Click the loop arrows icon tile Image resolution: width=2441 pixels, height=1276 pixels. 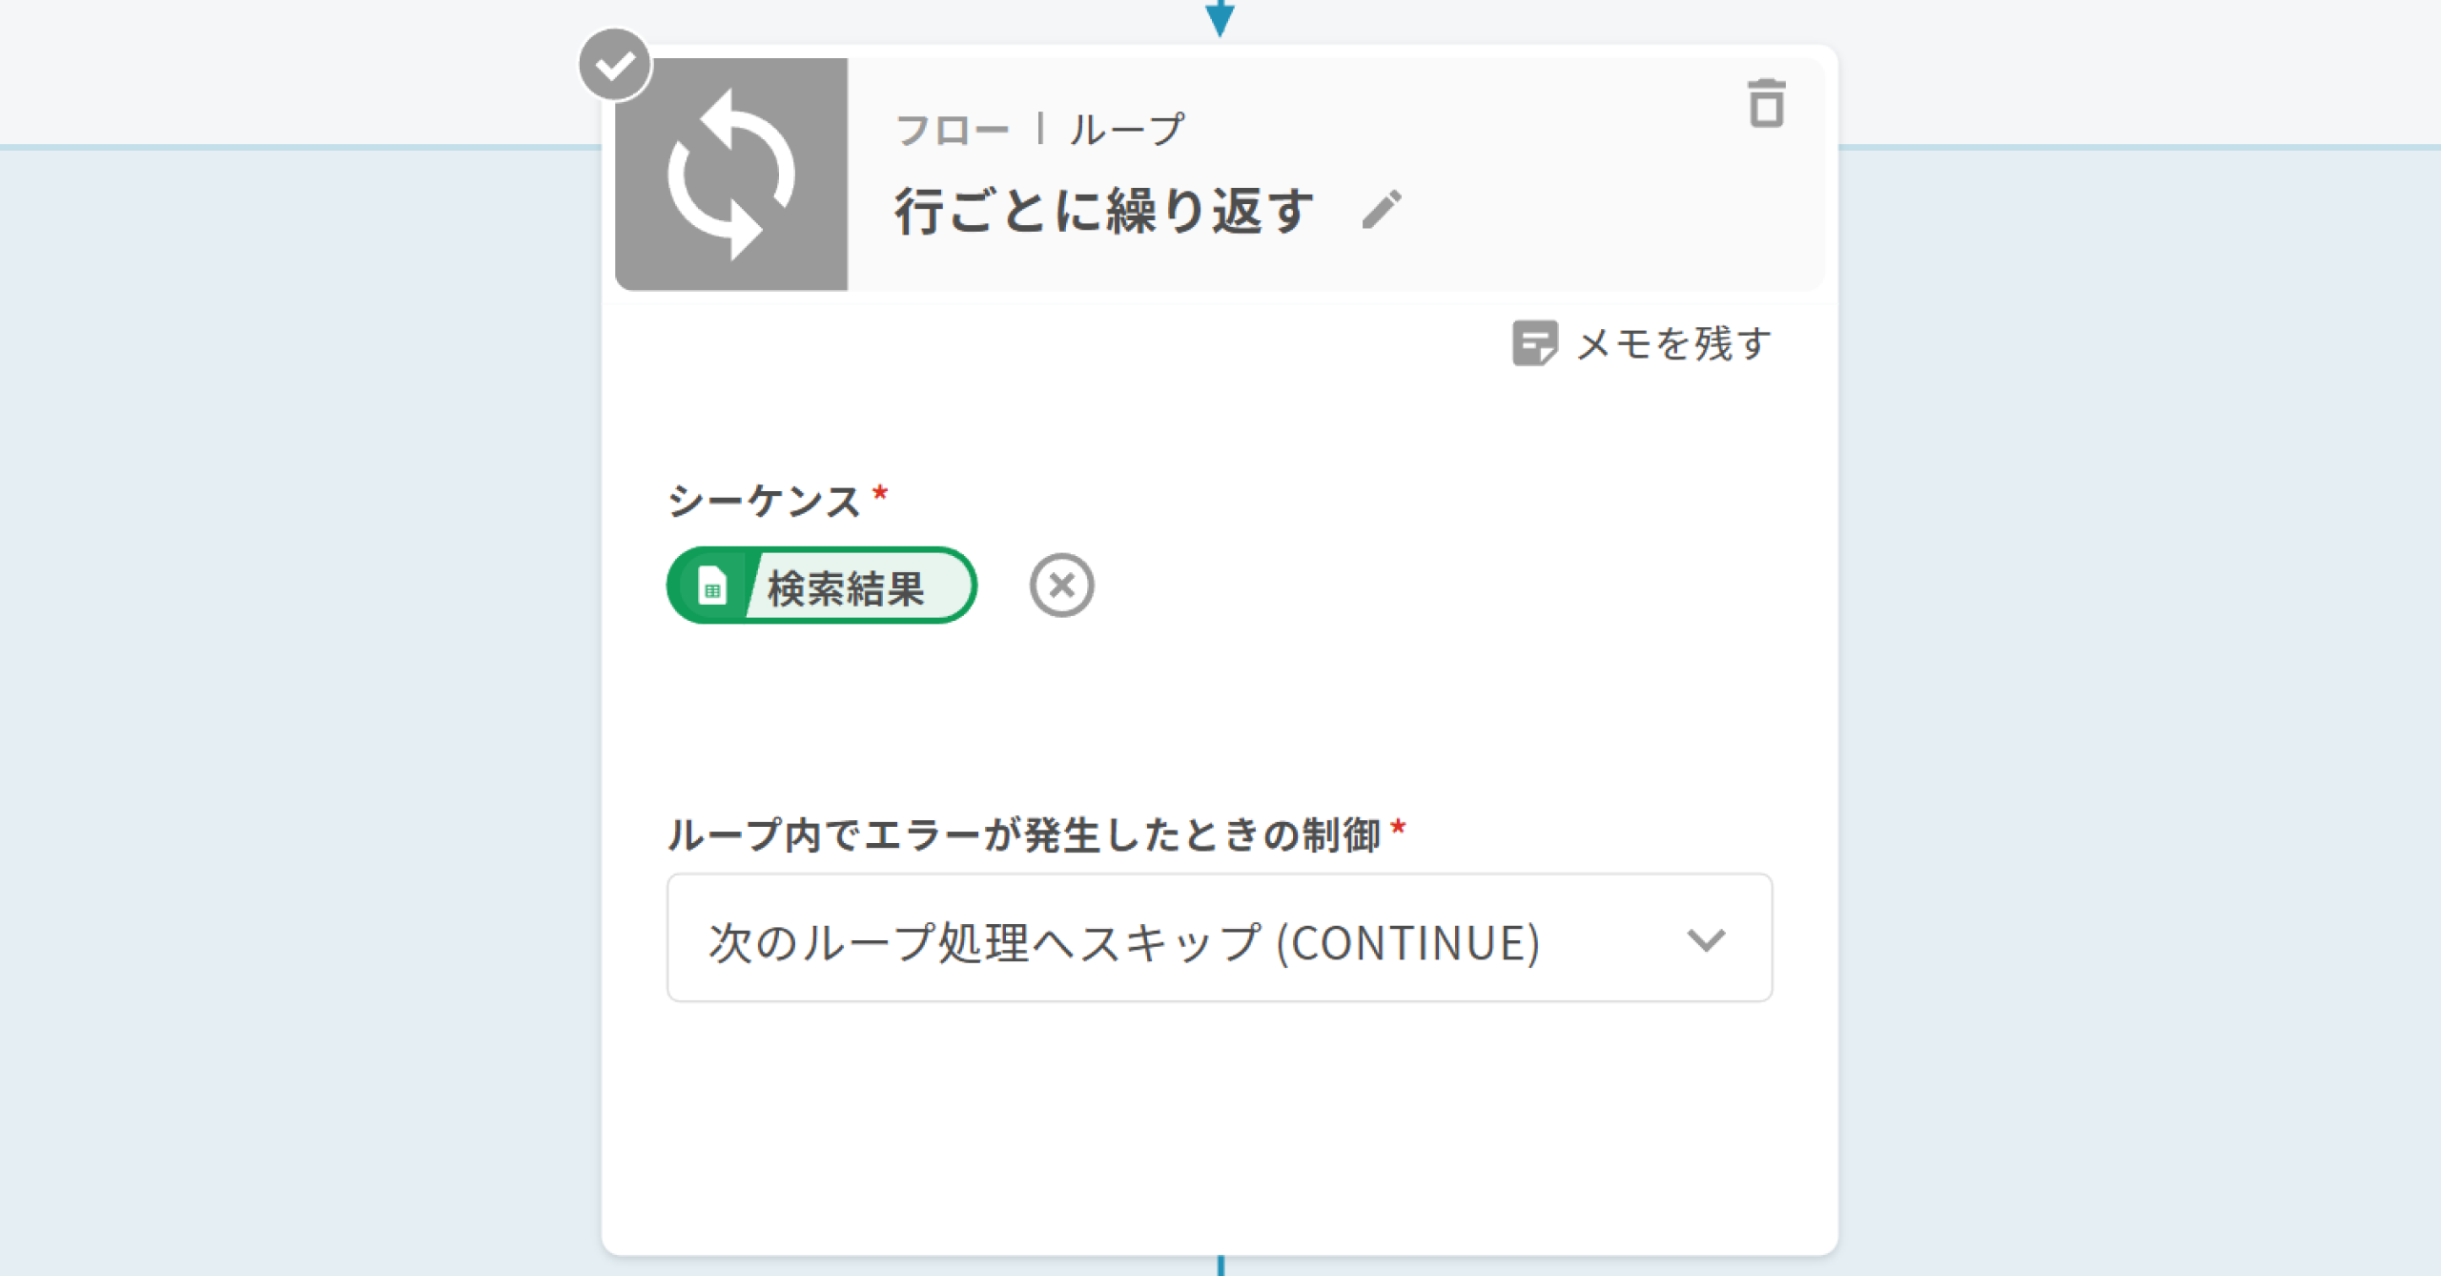(x=731, y=175)
